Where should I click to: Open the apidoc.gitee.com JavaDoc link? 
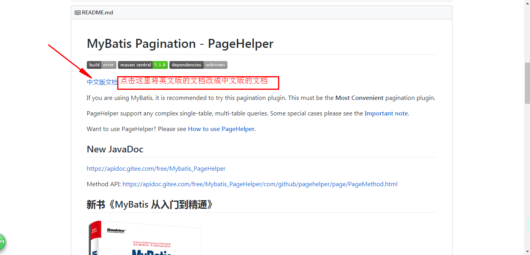pos(156,168)
